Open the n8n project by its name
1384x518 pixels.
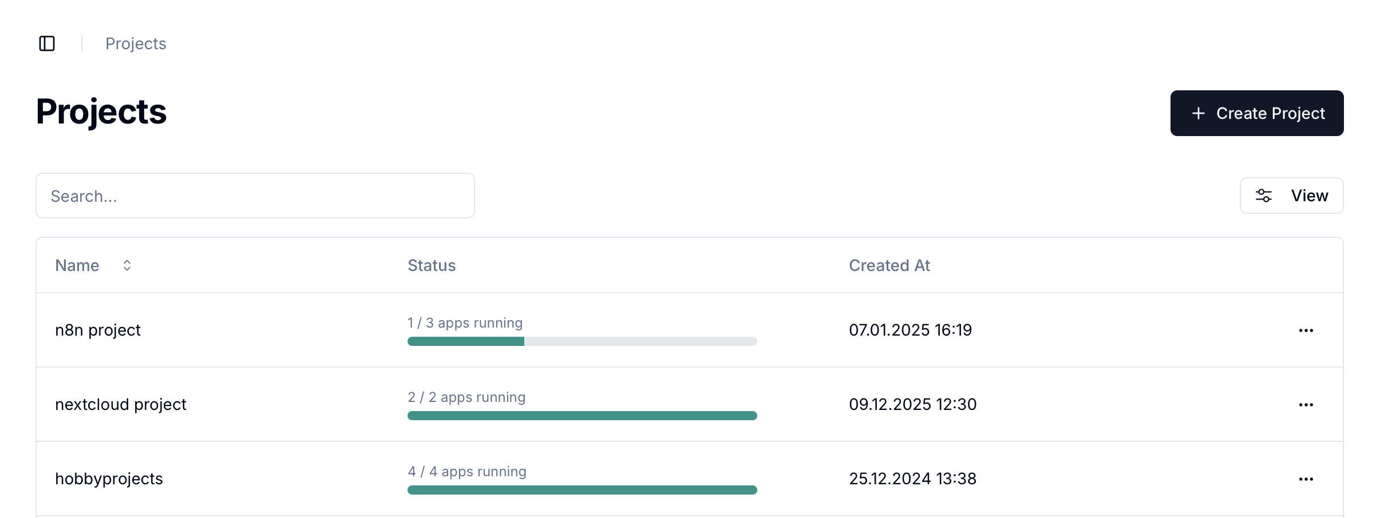(97, 330)
